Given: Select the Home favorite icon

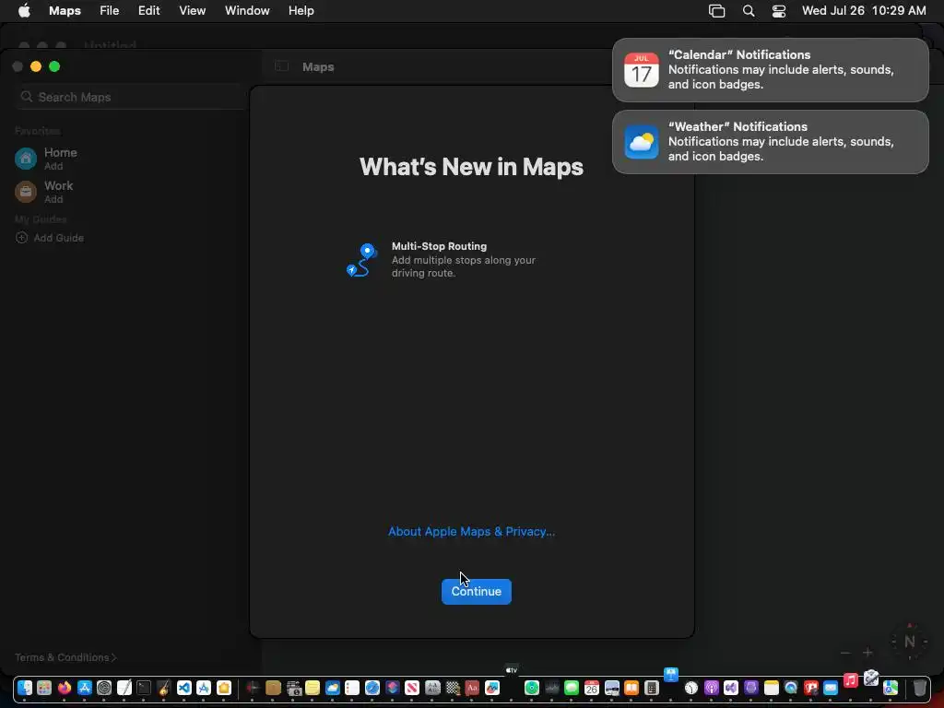Looking at the screenshot, I should tap(25, 159).
